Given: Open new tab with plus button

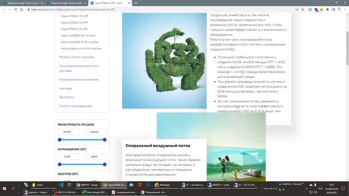Looking at the screenshot, I should 136,3.
